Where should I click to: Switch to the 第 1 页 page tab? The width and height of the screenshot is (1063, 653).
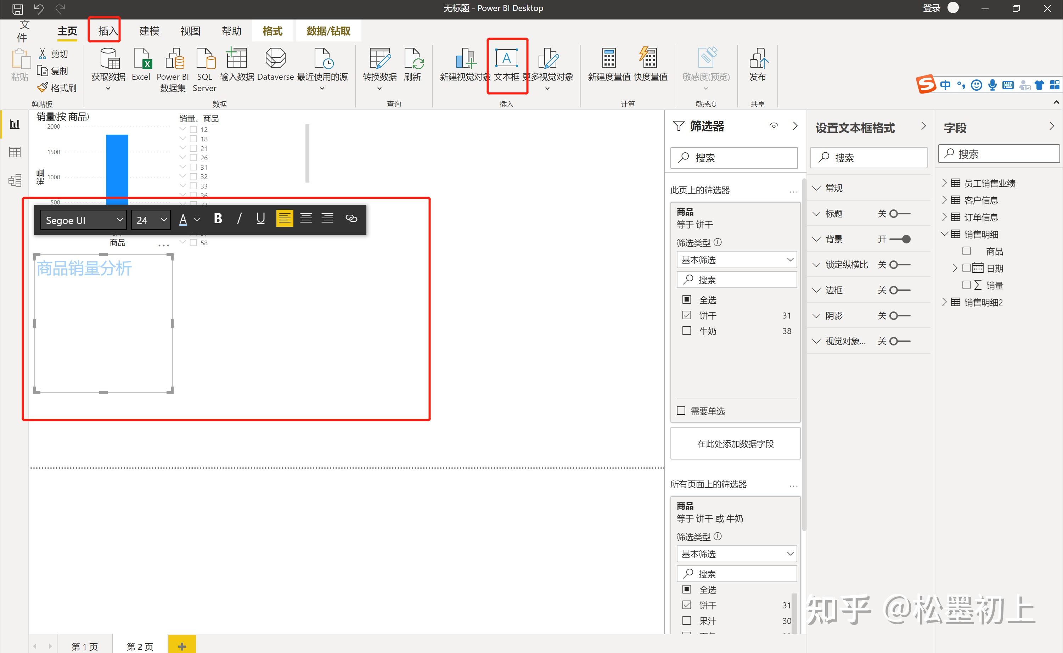[85, 646]
